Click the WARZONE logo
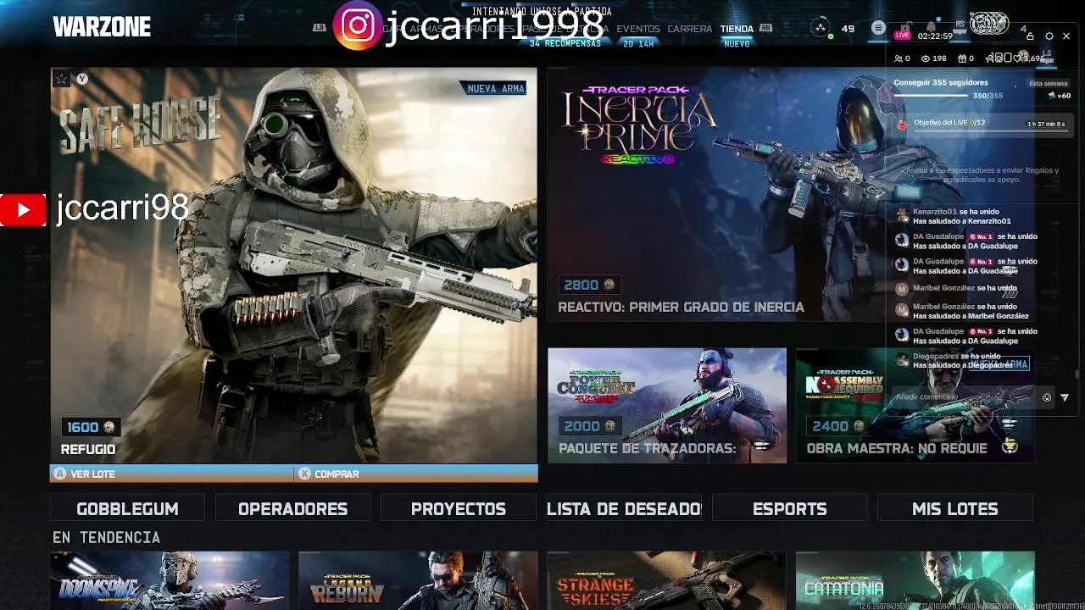Image resolution: width=1085 pixels, height=610 pixels. 102,27
